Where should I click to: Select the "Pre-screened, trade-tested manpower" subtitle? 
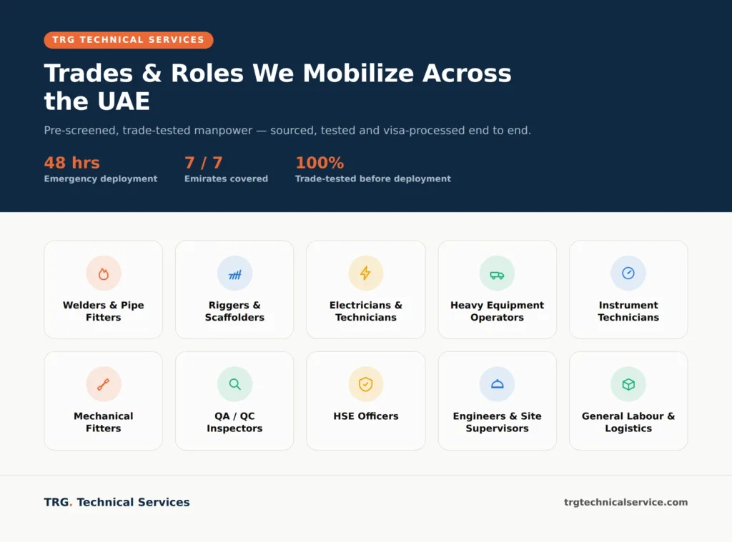pos(287,131)
